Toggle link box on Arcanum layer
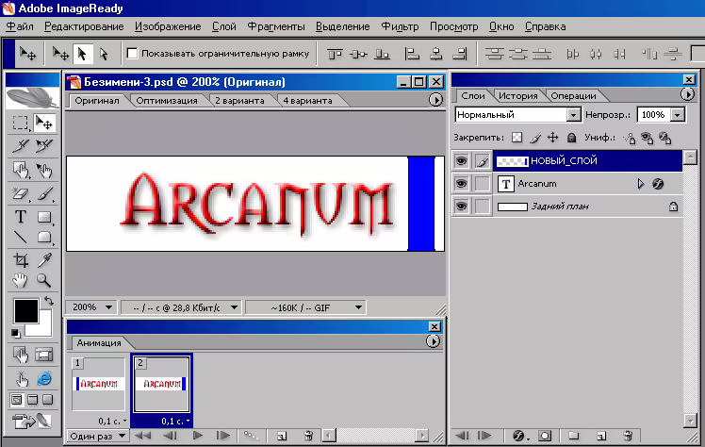The width and height of the screenshot is (705, 447). coord(482,184)
